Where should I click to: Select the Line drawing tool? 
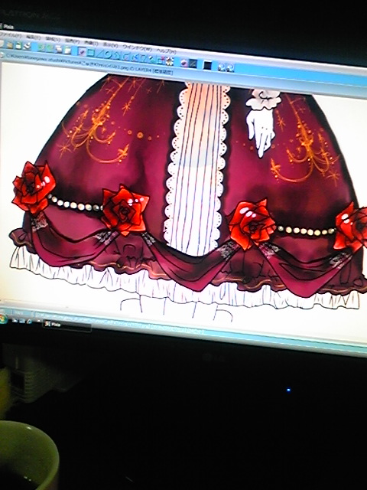99,54
